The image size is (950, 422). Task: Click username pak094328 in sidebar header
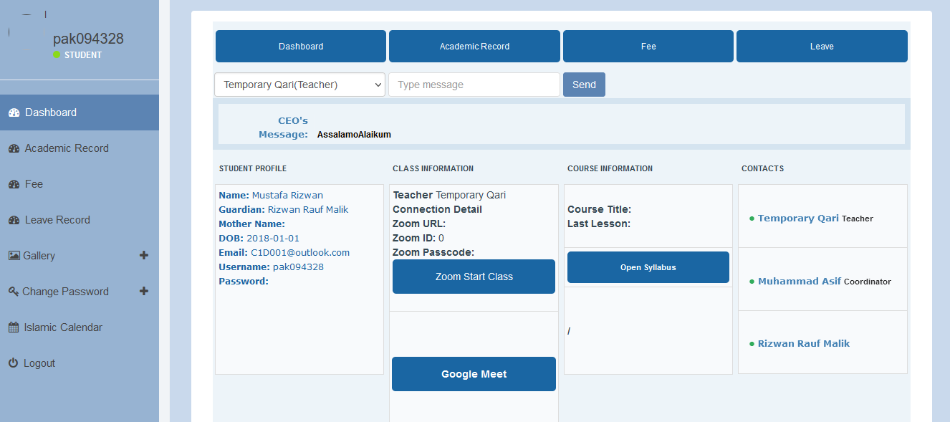click(88, 39)
